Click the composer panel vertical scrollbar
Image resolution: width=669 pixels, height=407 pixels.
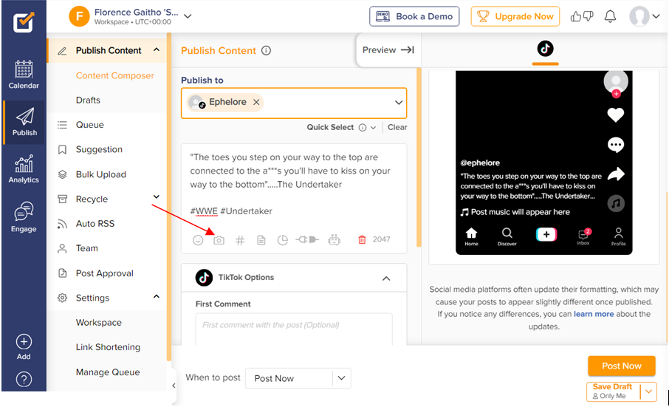coord(419,157)
